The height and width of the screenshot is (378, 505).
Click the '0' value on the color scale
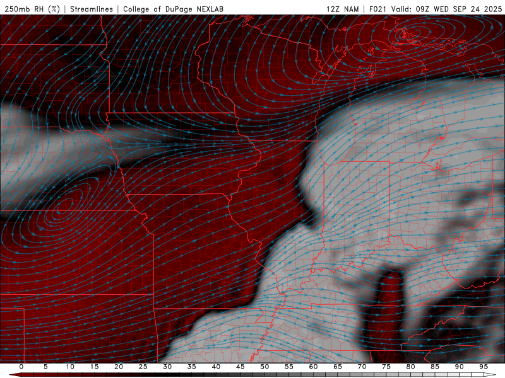21,367
